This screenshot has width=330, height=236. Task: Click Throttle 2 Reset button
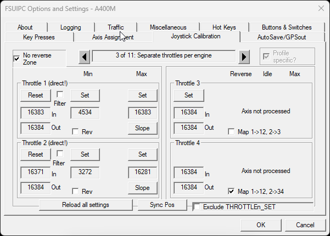pyautogui.click(x=36, y=154)
